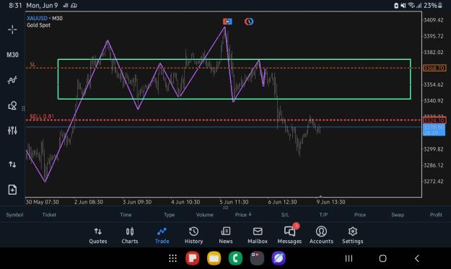This screenshot has width=451, height=269.
Task: Open the green phone app icon
Action: click(x=235, y=258)
